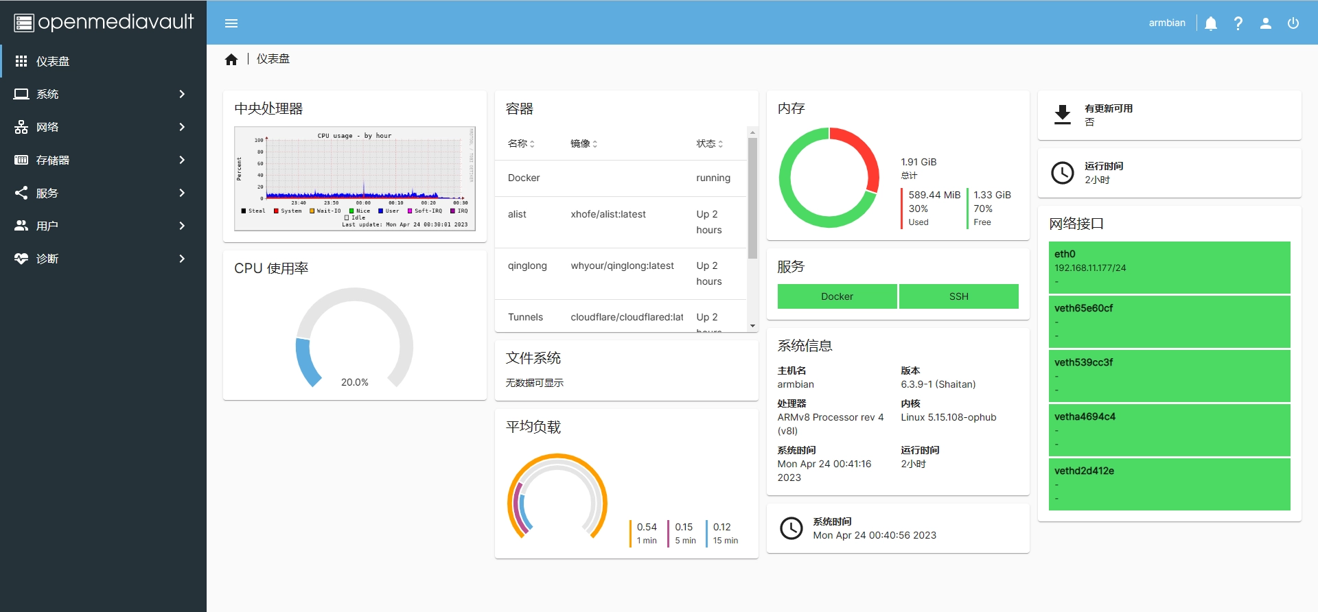Open the 存储器 menu item

pos(103,160)
